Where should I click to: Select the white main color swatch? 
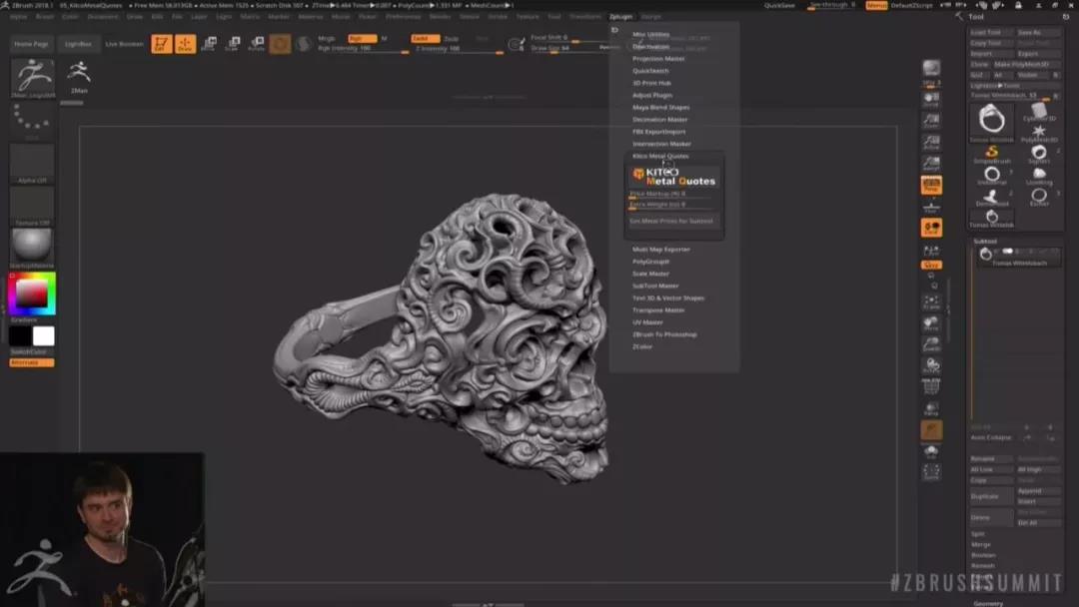[x=43, y=336]
